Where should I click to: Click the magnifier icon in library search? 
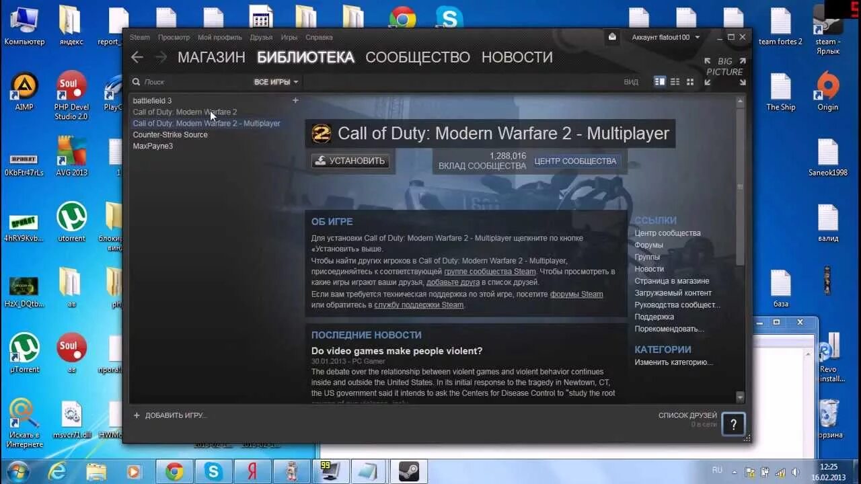tap(136, 82)
